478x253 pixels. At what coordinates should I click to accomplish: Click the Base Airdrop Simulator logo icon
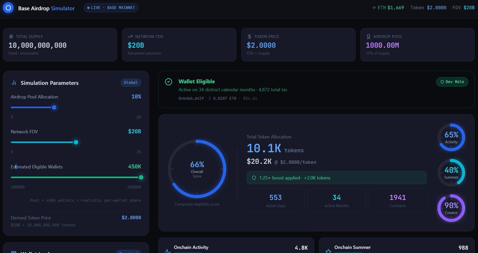click(8, 8)
